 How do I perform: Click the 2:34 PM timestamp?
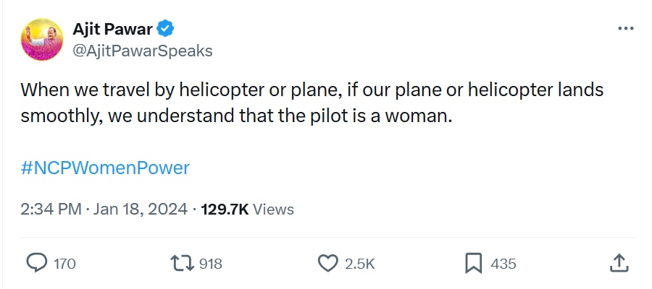[x=51, y=210]
